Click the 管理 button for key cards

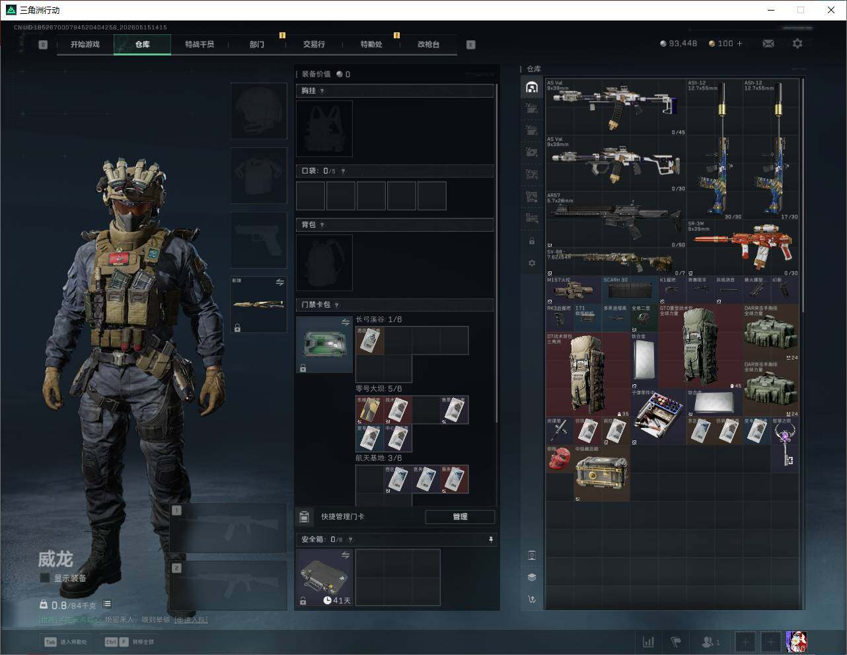tap(460, 517)
